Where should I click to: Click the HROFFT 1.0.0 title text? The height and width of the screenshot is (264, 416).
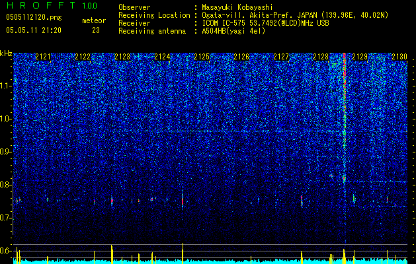[x=52, y=5]
